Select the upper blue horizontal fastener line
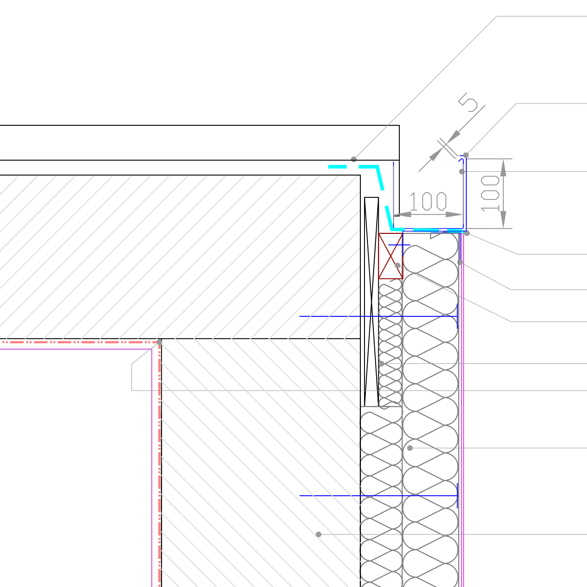The image size is (587, 587). point(334,316)
